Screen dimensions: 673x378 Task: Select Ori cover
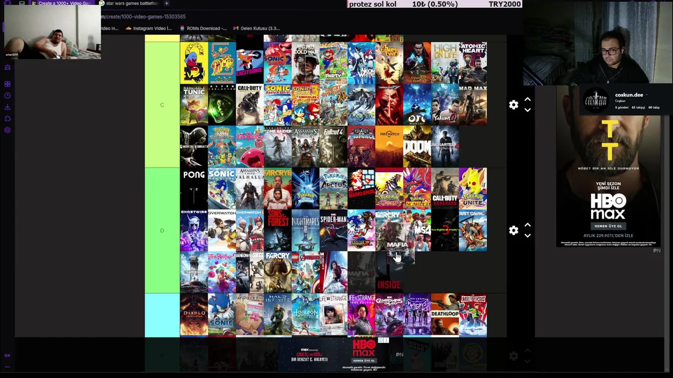pyautogui.click(x=417, y=105)
